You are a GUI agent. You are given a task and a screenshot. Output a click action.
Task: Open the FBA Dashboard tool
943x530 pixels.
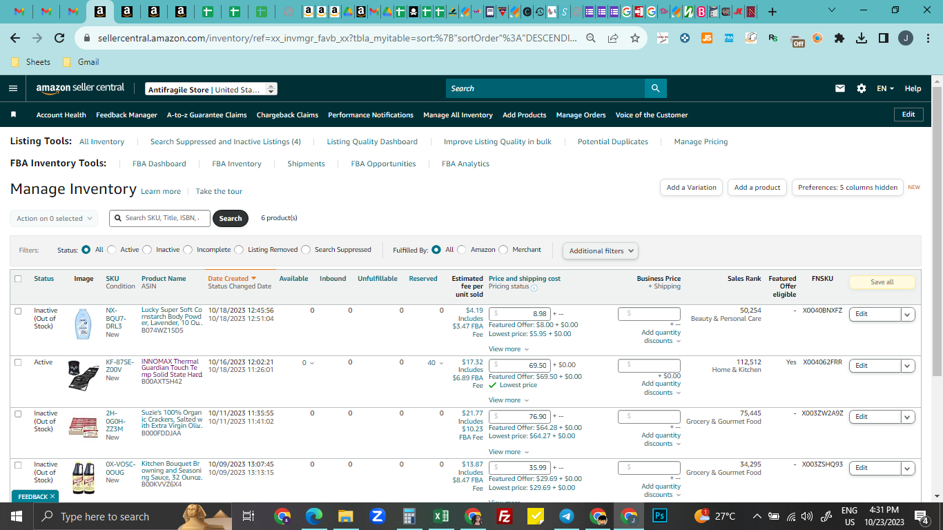(x=159, y=164)
